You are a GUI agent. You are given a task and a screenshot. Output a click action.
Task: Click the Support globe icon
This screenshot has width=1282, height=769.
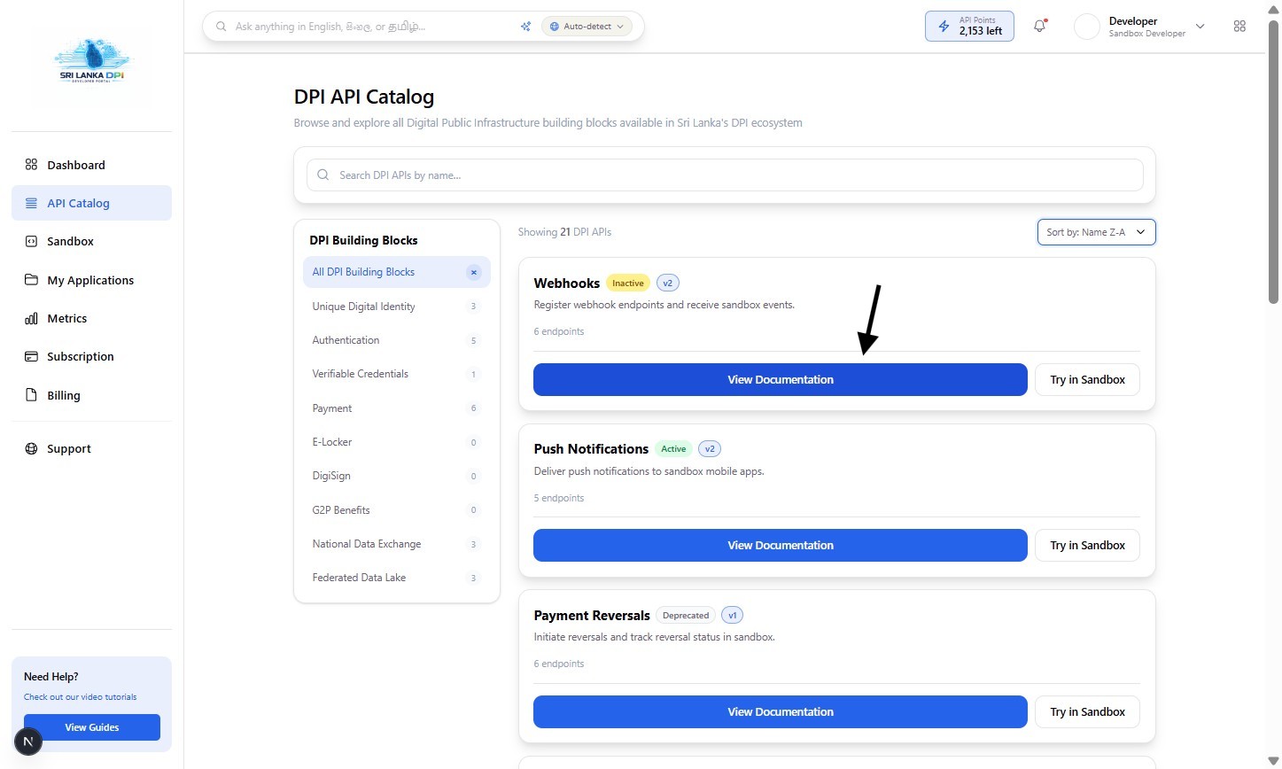pyautogui.click(x=31, y=448)
